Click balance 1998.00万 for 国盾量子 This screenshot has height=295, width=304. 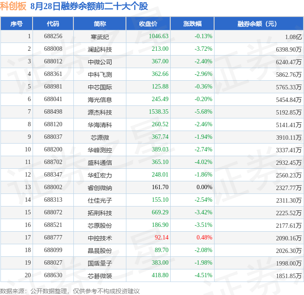point(289,263)
